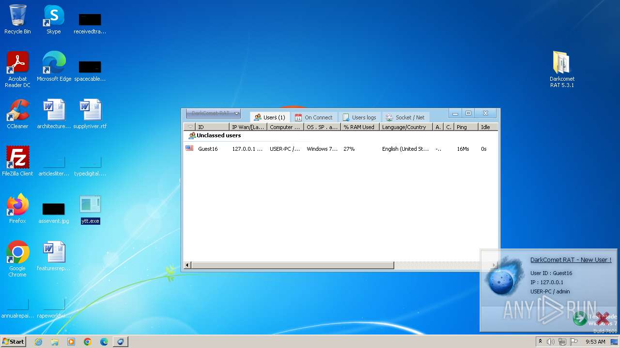The width and height of the screenshot is (620, 348).
Task: Open the DarkComet-RAT dropdown menu
Action: (213, 114)
